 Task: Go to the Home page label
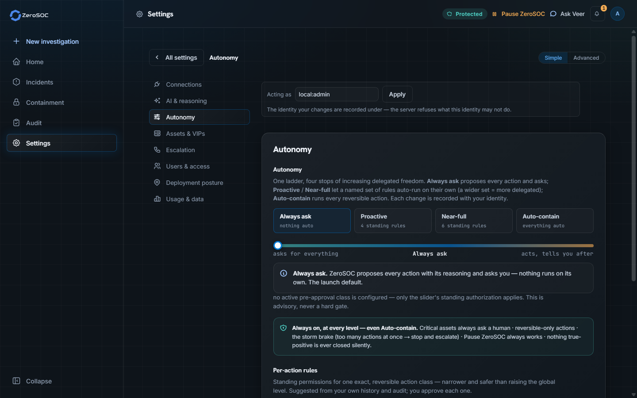pyautogui.click(x=35, y=62)
